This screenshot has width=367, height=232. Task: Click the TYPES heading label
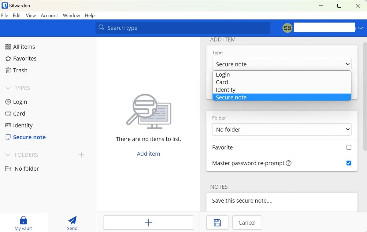22,88
